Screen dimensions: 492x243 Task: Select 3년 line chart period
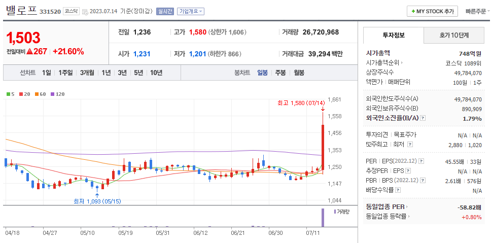122,73
